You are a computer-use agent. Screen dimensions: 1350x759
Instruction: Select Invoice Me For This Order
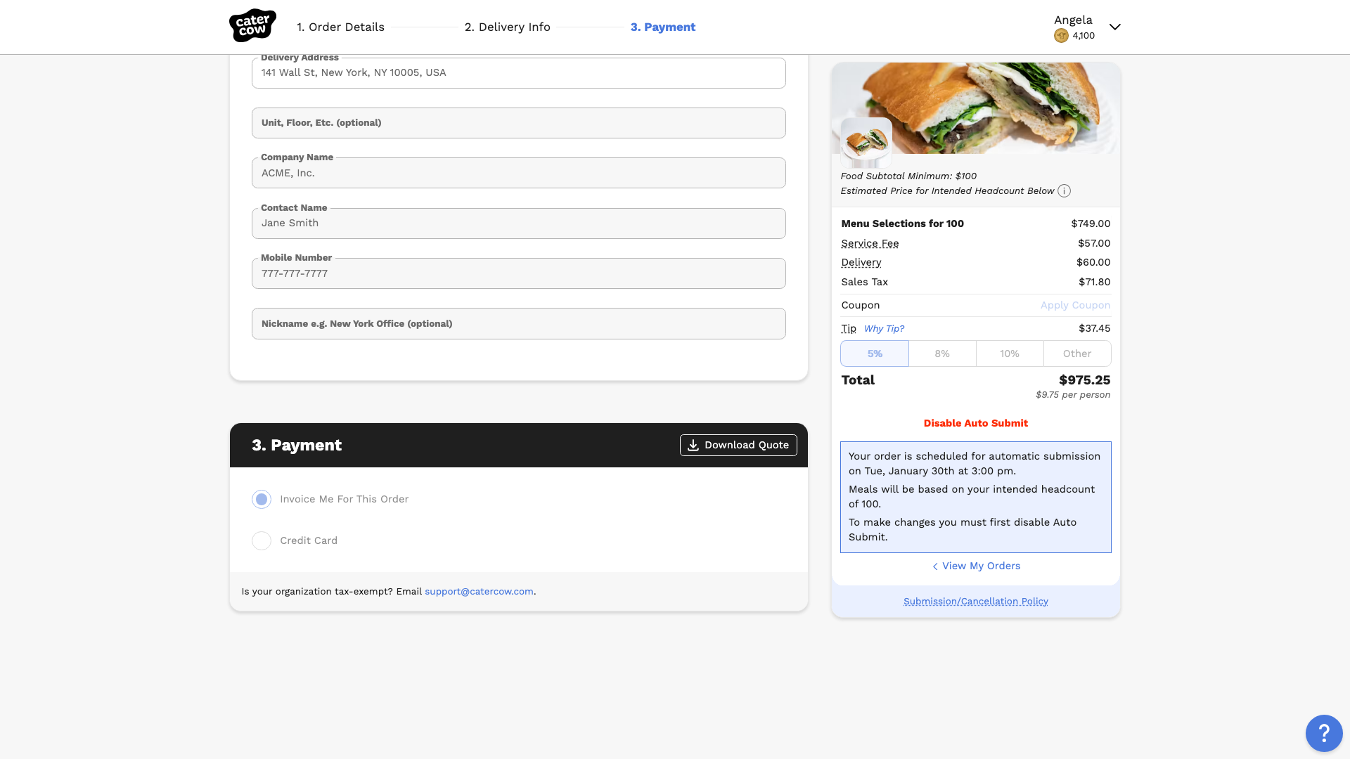pyautogui.click(x=262, y=499)
